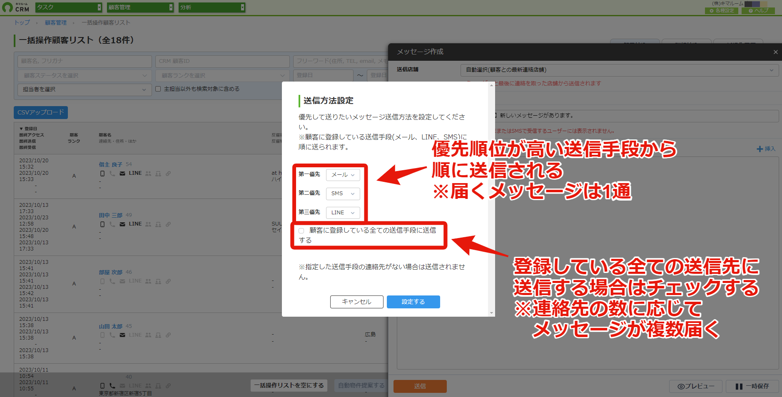Click フリーワード search field
Image resolution: width=782 pixels, height=397 pixels.
coord(341,61)
